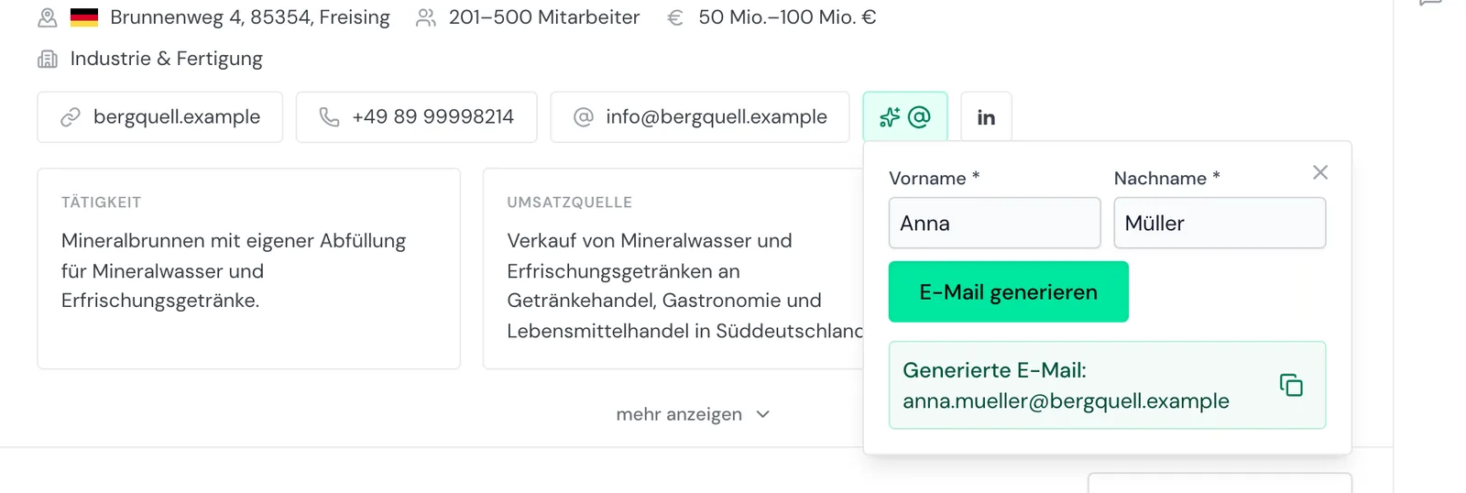This screenshot has height=493, width=1466.
Task: Click the E-Mail generieren button
Action: [x=1009, y=291]
